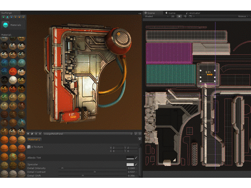Image resolution: width=251 pixels, height=188 pixels.
Task: Pick Albedo Tint color with eyedropper
Action: [x=136, y=158]
